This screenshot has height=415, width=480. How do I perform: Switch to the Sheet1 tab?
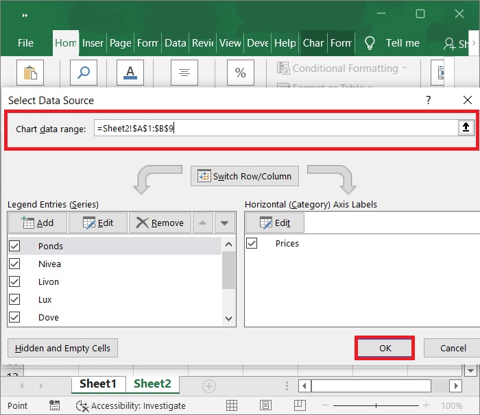98,384
